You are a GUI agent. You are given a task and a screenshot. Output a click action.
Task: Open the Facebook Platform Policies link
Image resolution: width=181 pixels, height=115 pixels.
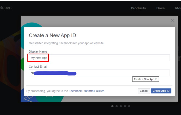tap(86, 91)
